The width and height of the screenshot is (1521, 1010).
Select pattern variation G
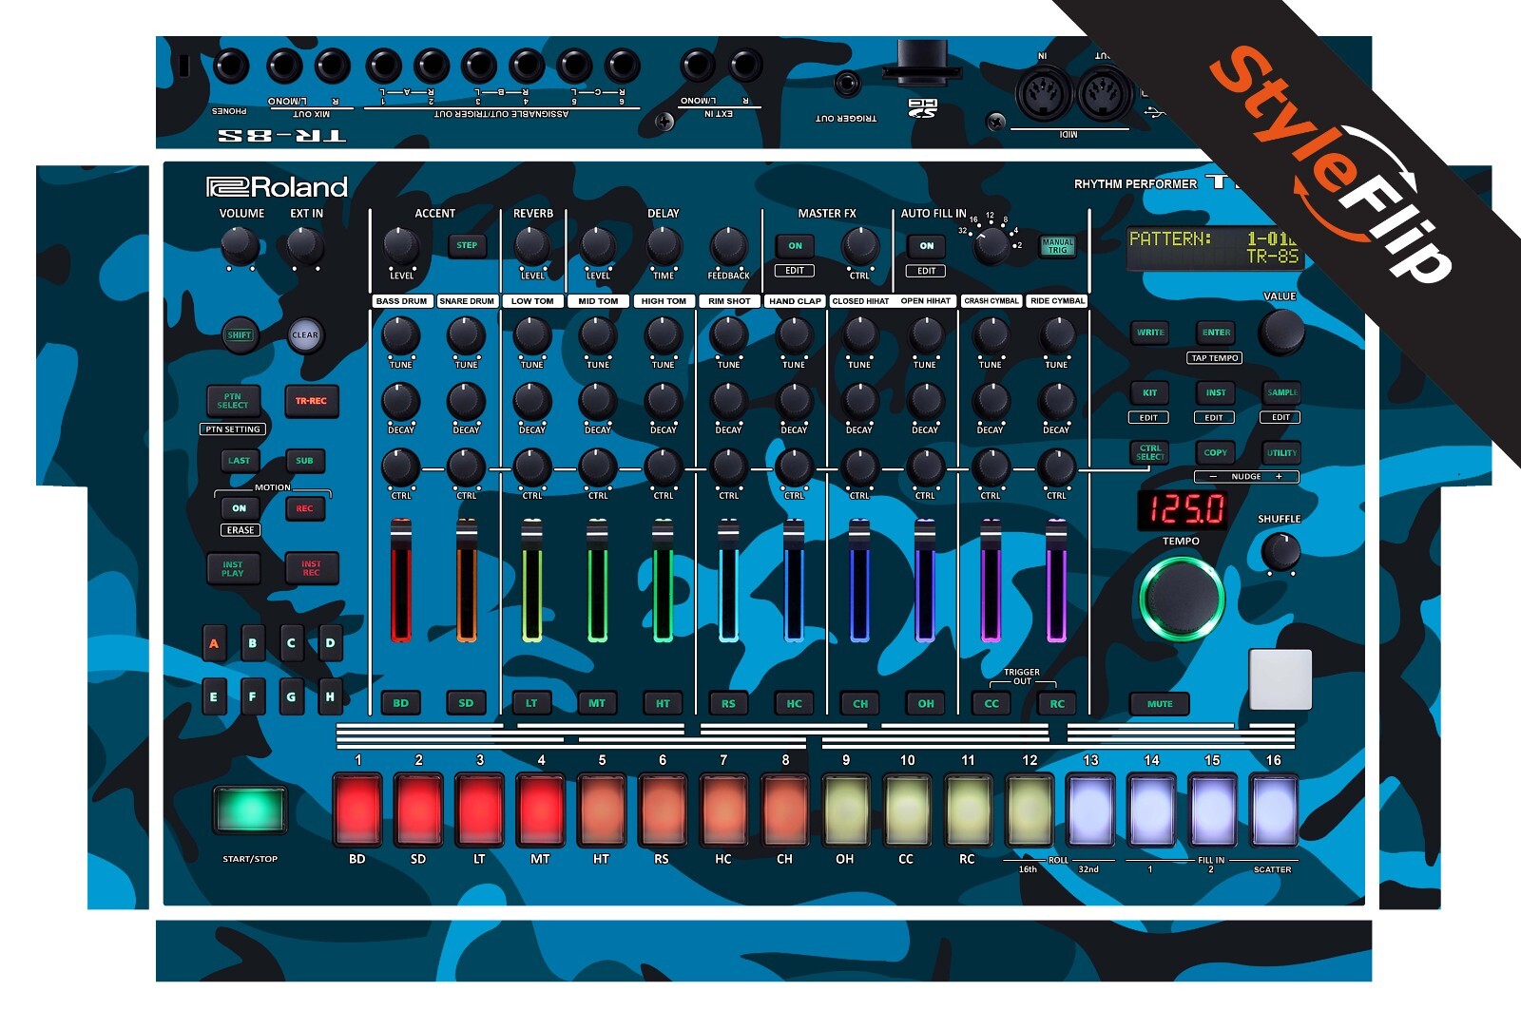(x=291, y=697)
